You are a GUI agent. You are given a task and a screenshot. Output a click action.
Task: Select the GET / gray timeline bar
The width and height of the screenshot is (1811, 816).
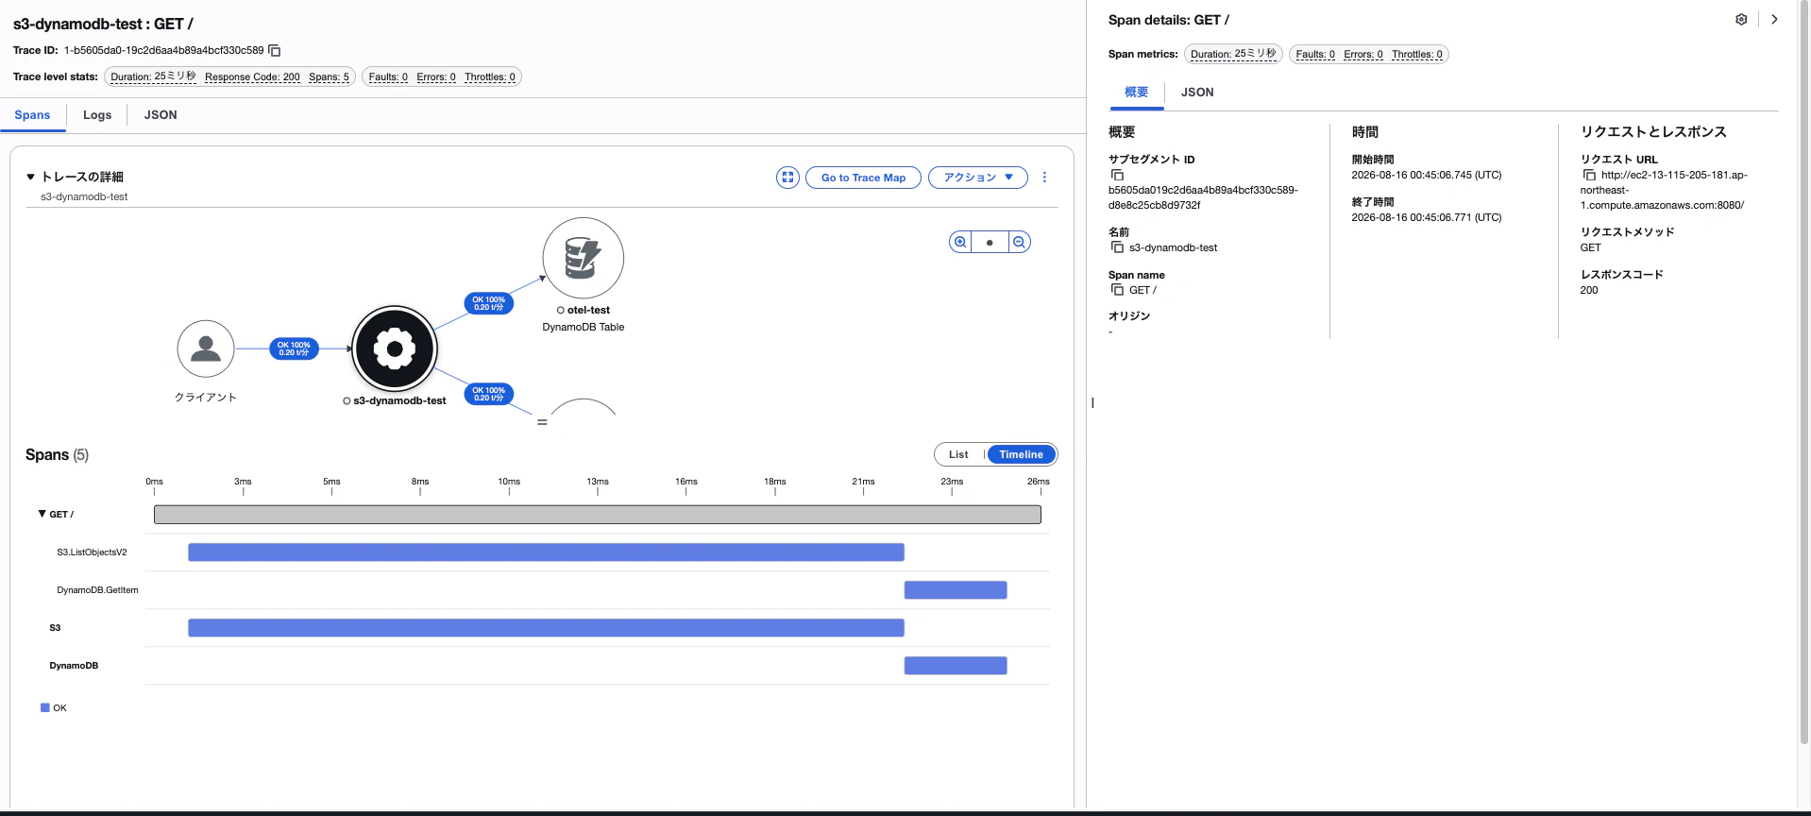[598, 515]
